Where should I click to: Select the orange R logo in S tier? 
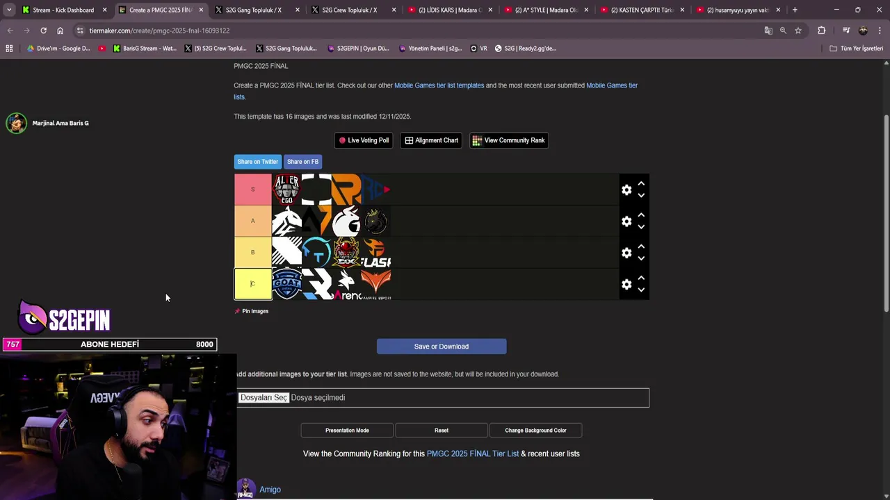click(346, 190)
